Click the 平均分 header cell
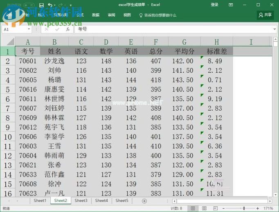The width and height of the screenshot is (279, 212). [184, 51]
